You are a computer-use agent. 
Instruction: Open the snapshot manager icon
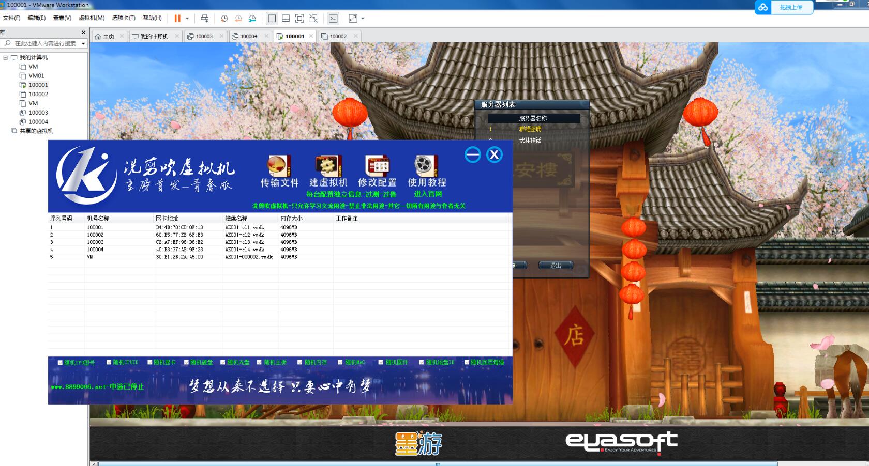click(x=252, y=19)
